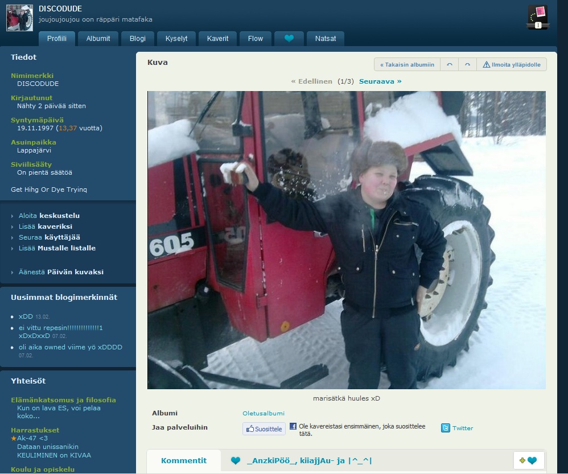The width and height of the screenshot is (568, 474).
Task: Click status Nähty 2 päivää sitten
Action: tap(51, 106)
